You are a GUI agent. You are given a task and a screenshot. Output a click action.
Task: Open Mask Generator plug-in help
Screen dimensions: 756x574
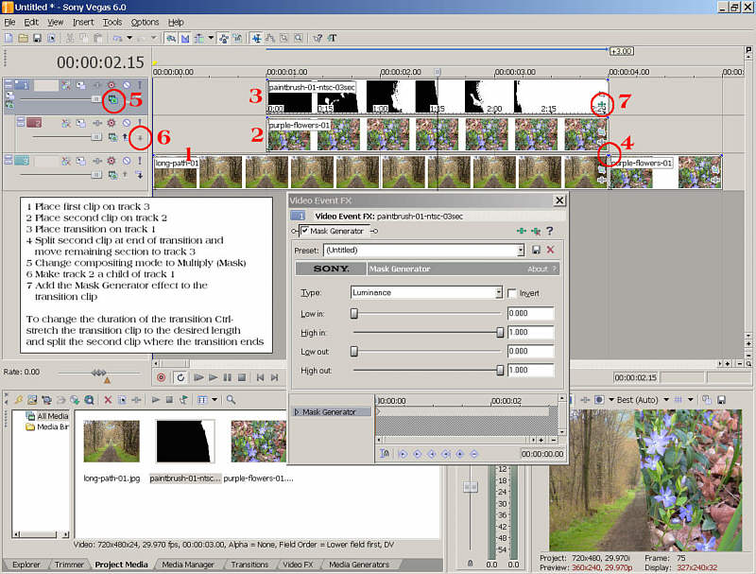pos(550,231)
